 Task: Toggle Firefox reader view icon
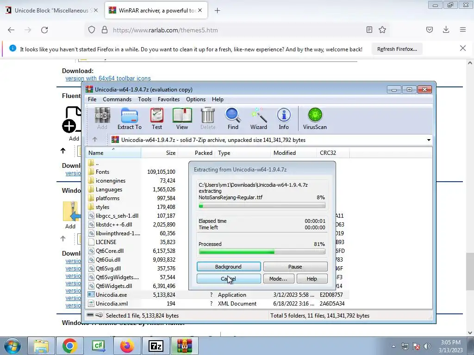(x=369, y=30)
